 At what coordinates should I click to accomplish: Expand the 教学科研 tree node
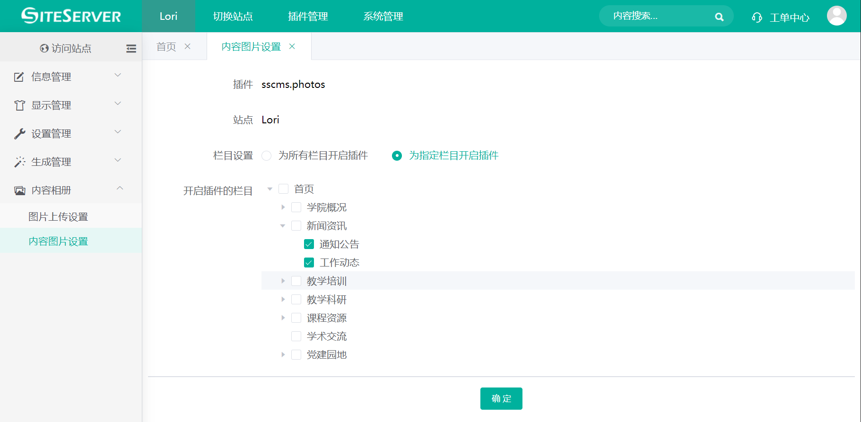pyautogui.click(x=283, y=299)
